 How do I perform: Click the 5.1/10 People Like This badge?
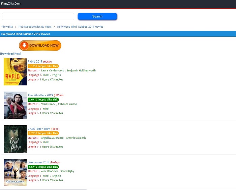tap(43, 66)
